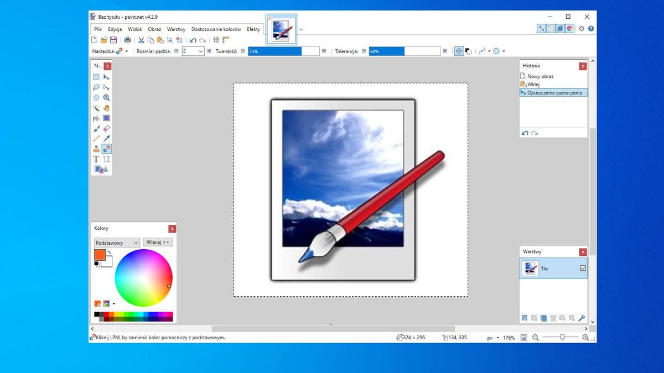The image size is (664, 373).
Task: Toggle the History window button
Action: pyautogui.click(x=551, y=29)
